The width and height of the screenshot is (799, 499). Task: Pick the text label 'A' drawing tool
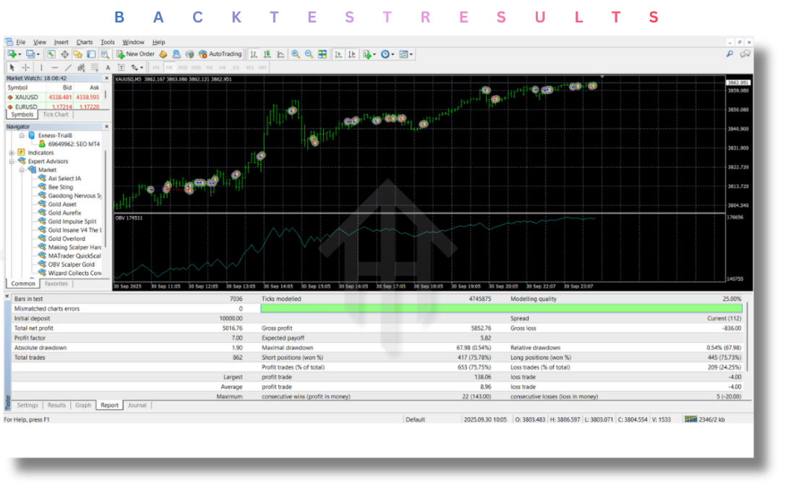click(x=108, y=67)
